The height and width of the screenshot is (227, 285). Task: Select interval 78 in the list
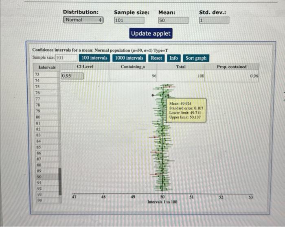(46, 105)
